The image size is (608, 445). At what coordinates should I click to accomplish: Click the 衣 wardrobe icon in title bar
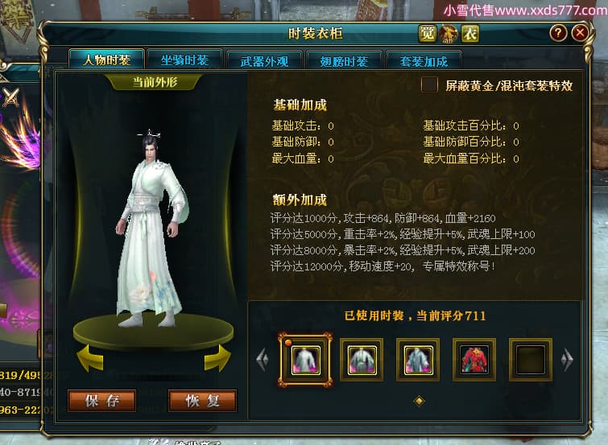[470, 34]
